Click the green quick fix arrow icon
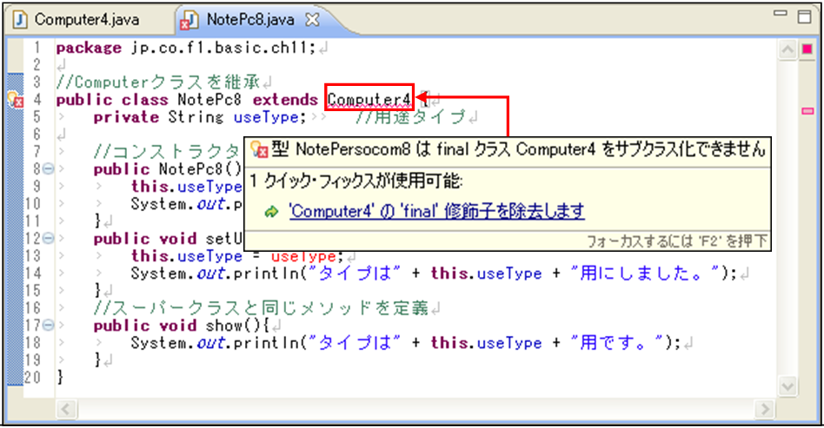Screen dimensions: 824x428 pos(271,211)
